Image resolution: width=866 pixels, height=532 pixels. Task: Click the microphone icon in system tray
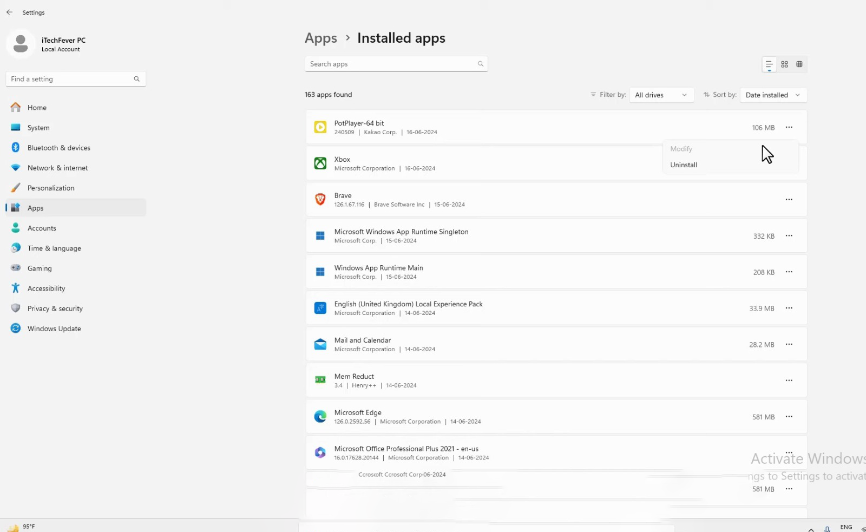pyautogui.click(x=827, y=529)
